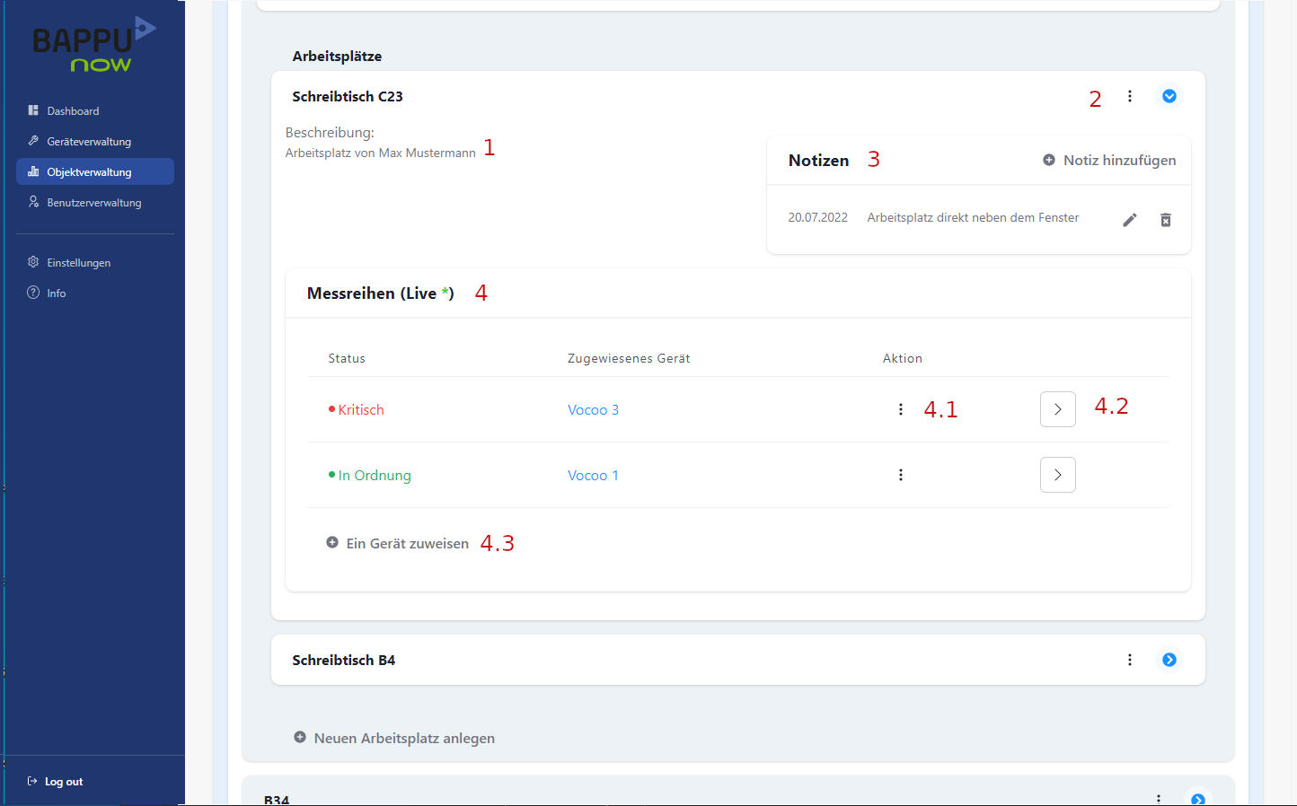Click the Schreibtisch B4 title

pos(344,660)
